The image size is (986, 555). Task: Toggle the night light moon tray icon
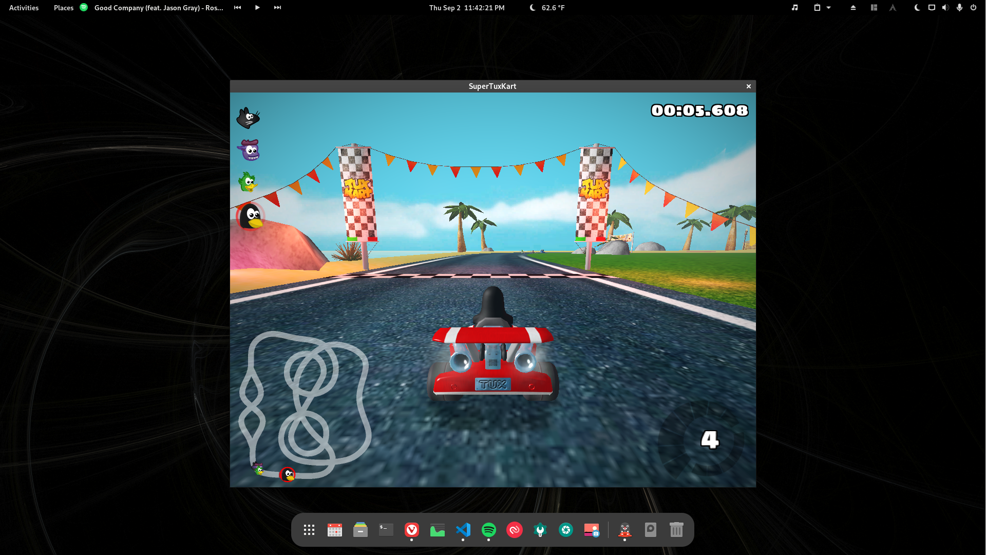[917, 8]
